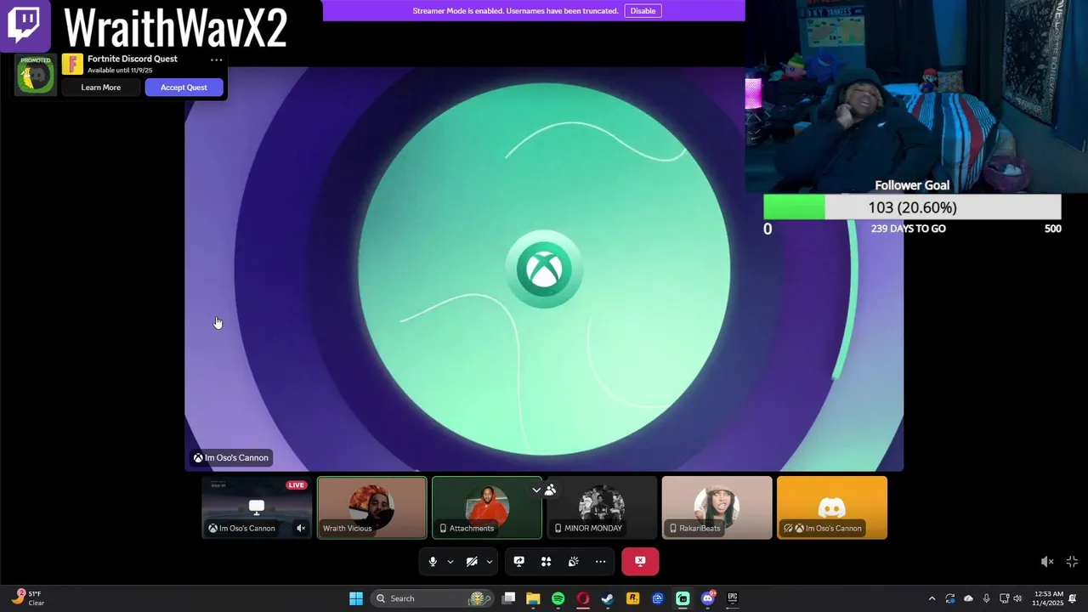Open system volume tray icon

[x=1017, y=598]
